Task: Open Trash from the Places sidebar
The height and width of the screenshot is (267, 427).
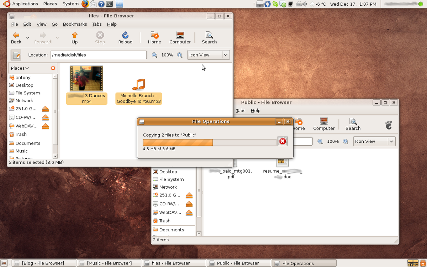Action: point(21,134)
